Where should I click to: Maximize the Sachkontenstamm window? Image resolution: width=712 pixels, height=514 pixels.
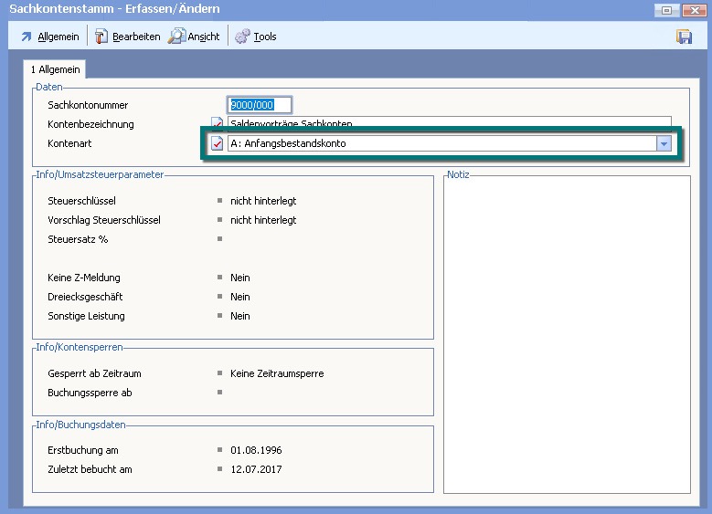[x=666, y=9]
